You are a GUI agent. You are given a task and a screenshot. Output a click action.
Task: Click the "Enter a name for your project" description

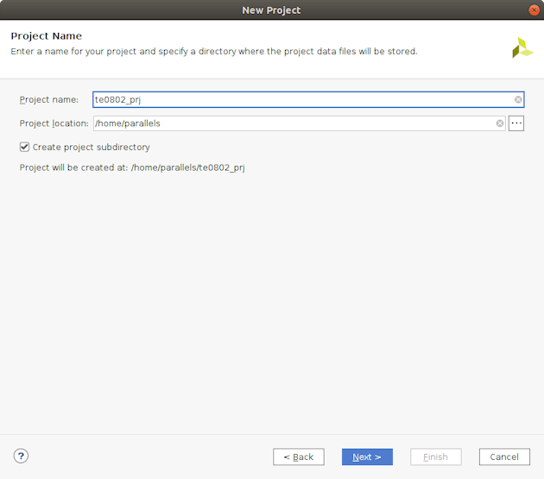213,52
